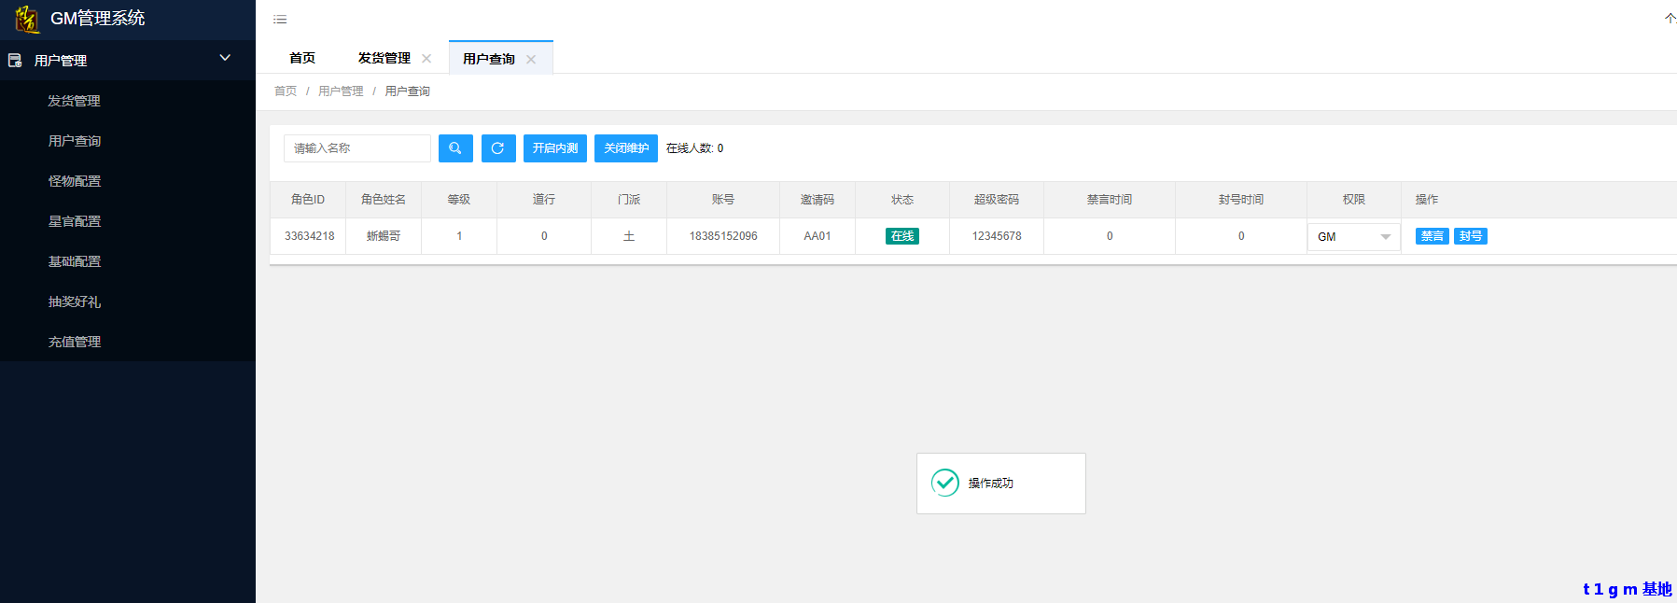Click the hamburger menu collapse icon
This screenshot has width=1677, height=603.
(x=280, y=20)
